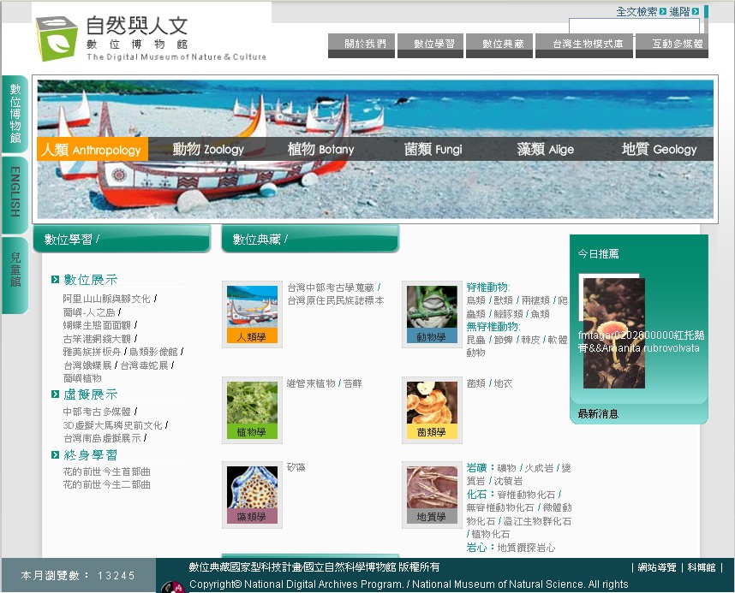Open the 動物學 frog thumbnail
Image resolution: width=735 pixels, height=593 pixels.
click(432, 313)
